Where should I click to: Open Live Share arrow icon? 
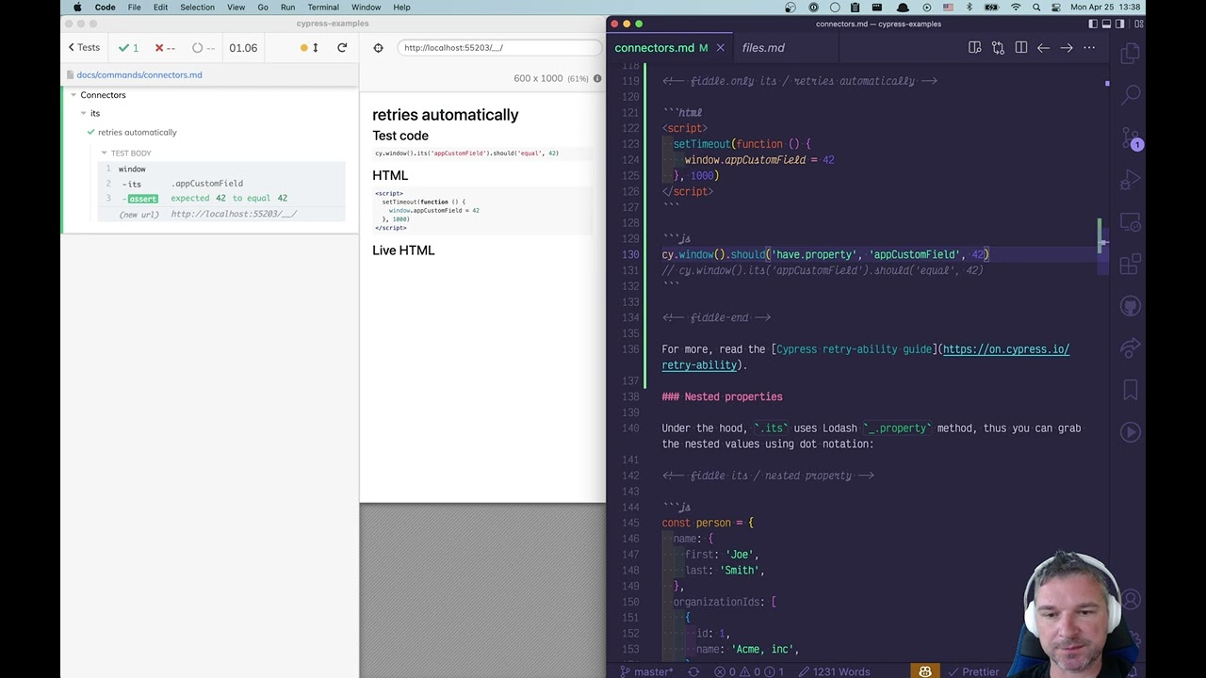click(x=1130, y=348)
